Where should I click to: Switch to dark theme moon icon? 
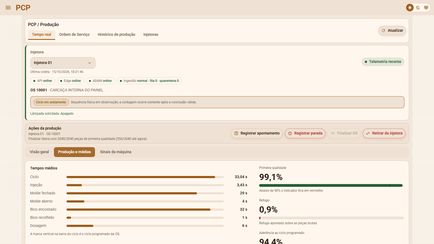tap(418, 8)
